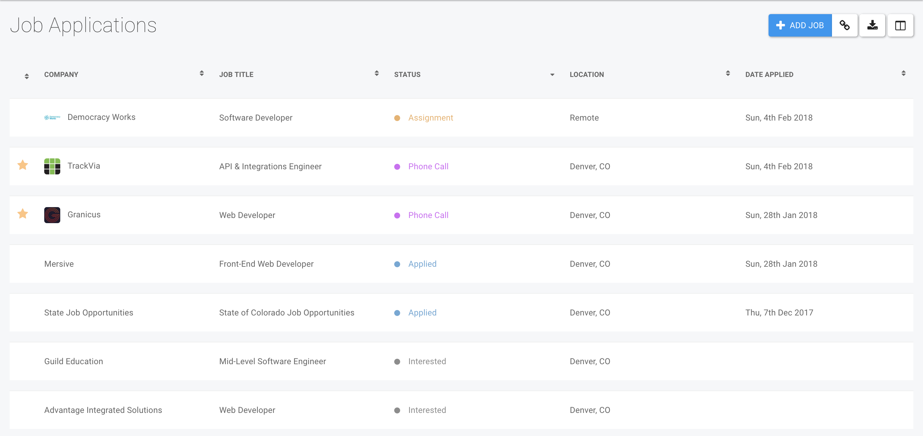Viewport: 923px width, 436px height.
Task: Click the Add Job button
Action: click(799, 25)
